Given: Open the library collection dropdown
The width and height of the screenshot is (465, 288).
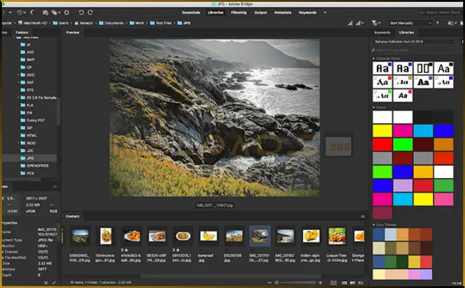Looking at the screenshot, I should coord(415,42).
